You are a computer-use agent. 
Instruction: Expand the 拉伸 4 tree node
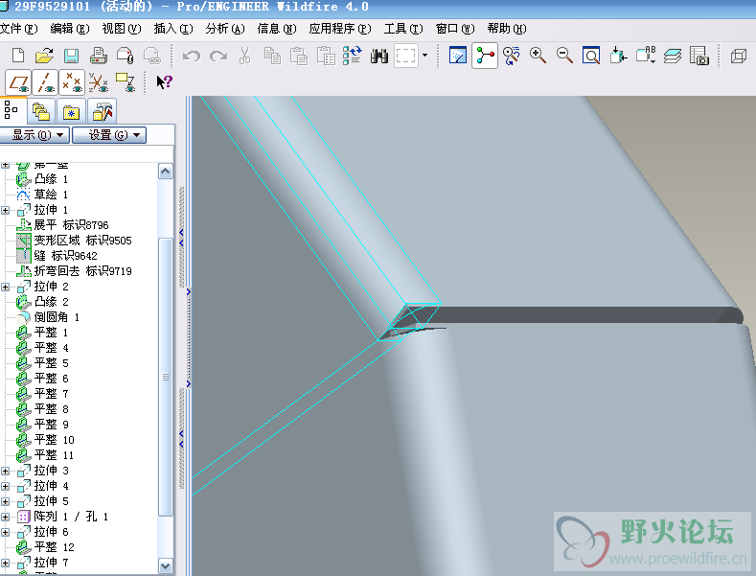tap(6, 486)
